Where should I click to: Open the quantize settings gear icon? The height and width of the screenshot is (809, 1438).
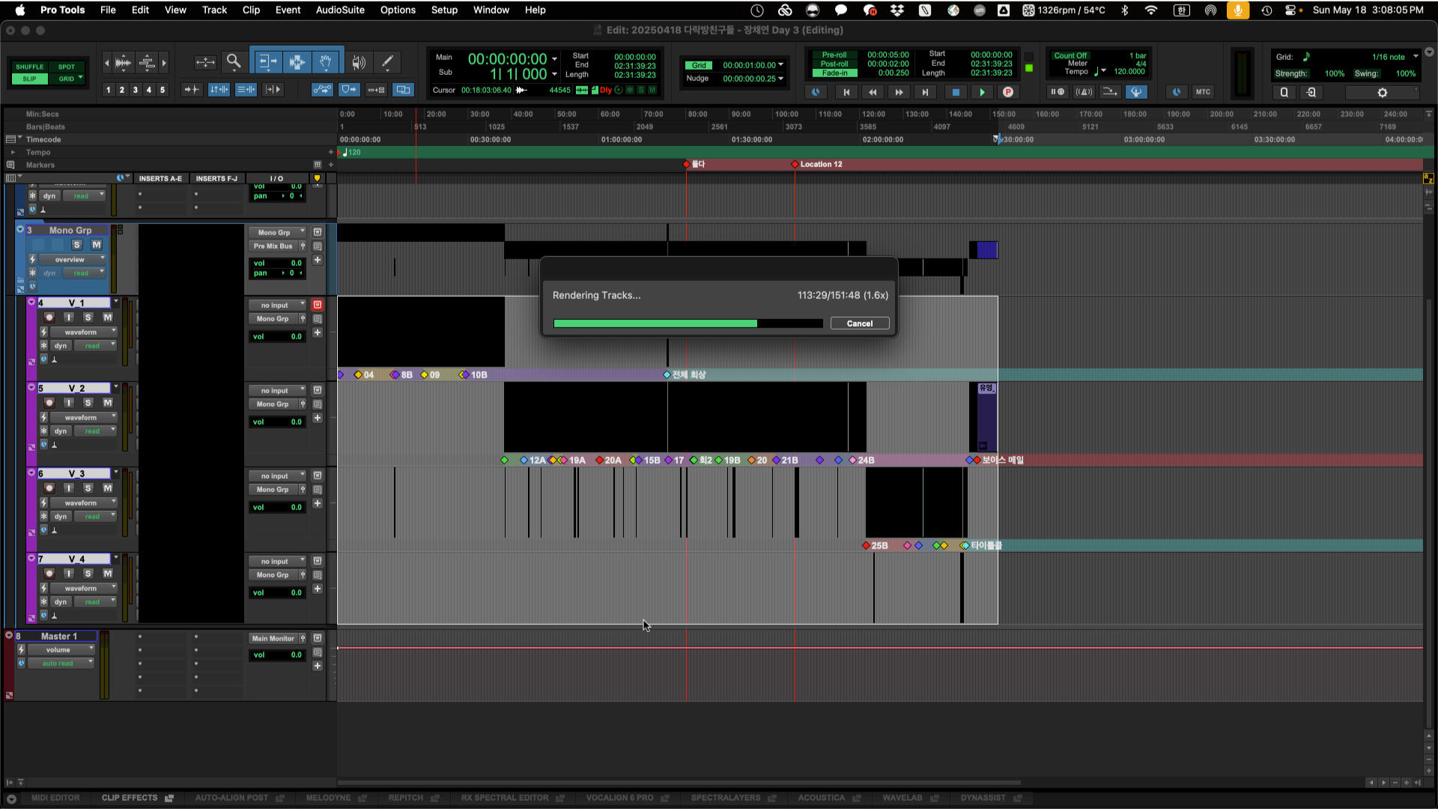click(1383, 93)
